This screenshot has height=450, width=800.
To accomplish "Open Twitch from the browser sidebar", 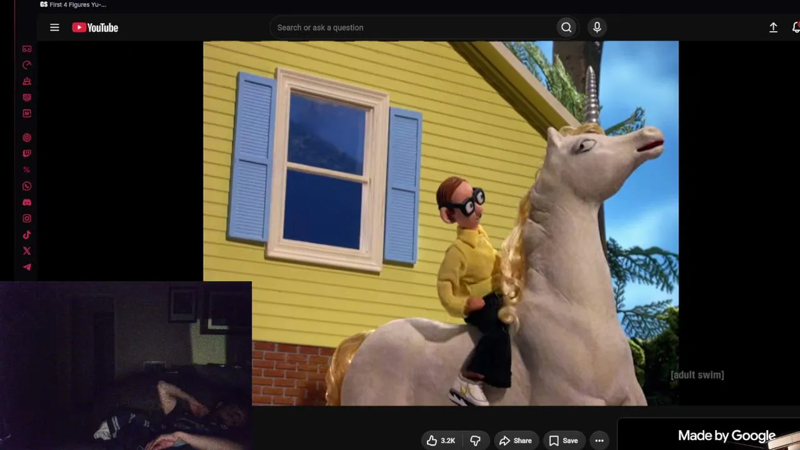I will (27, 154).
